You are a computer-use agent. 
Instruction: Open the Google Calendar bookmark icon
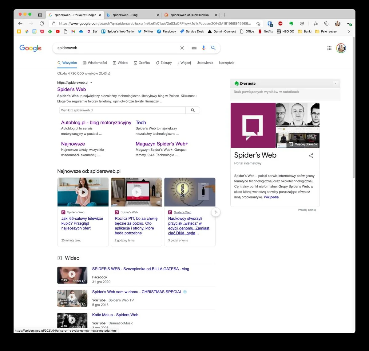pyautogui.click(x=34, y=31)
